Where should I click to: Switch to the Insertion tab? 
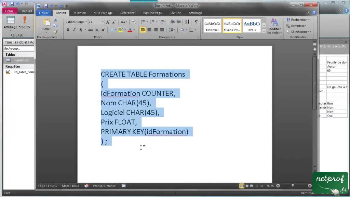tap(80, 13)
